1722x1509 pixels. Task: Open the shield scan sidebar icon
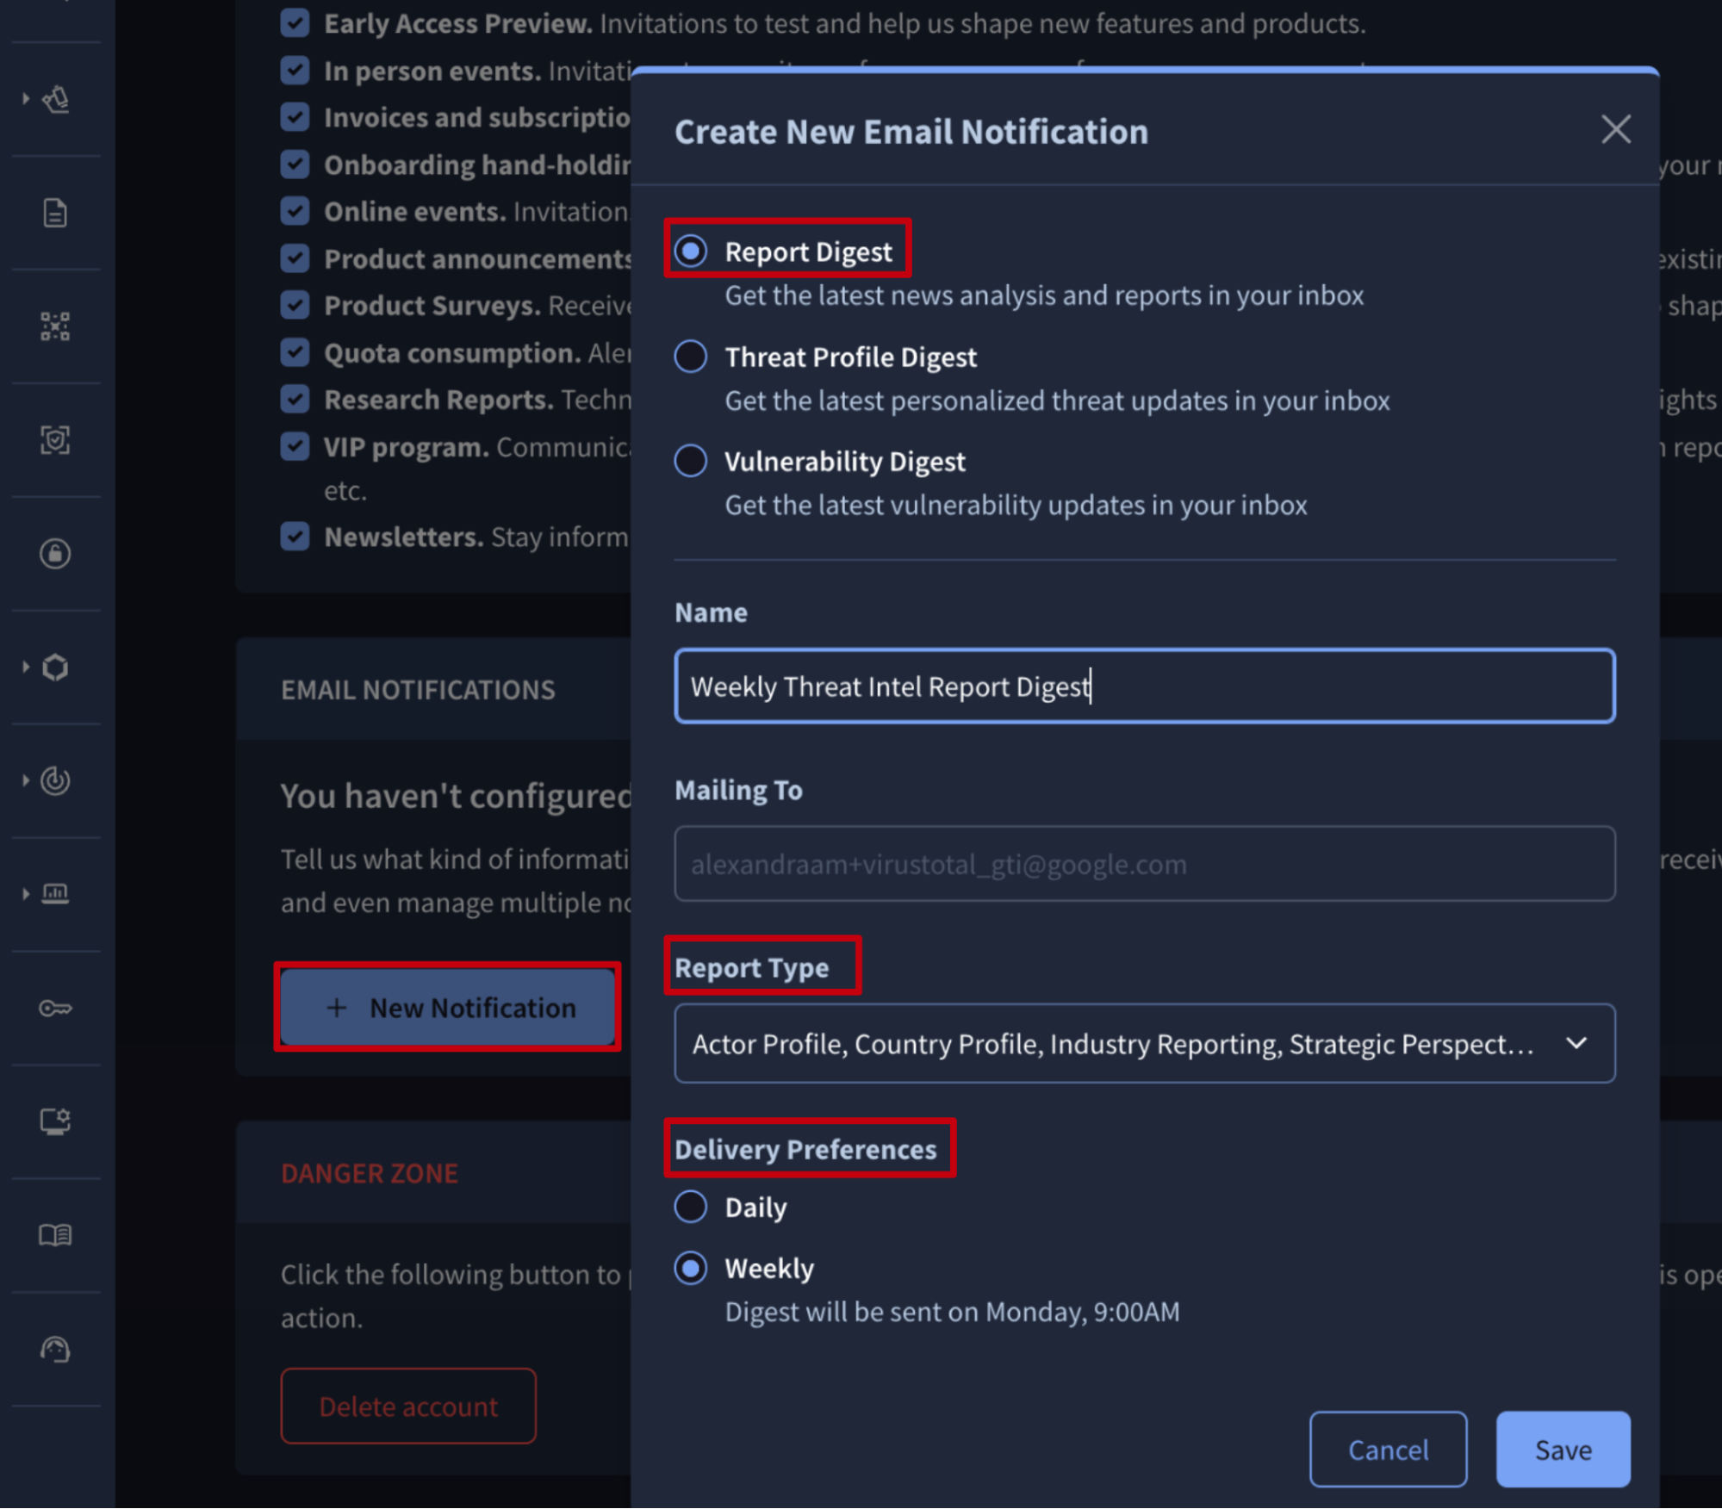(x=55, y=440)
